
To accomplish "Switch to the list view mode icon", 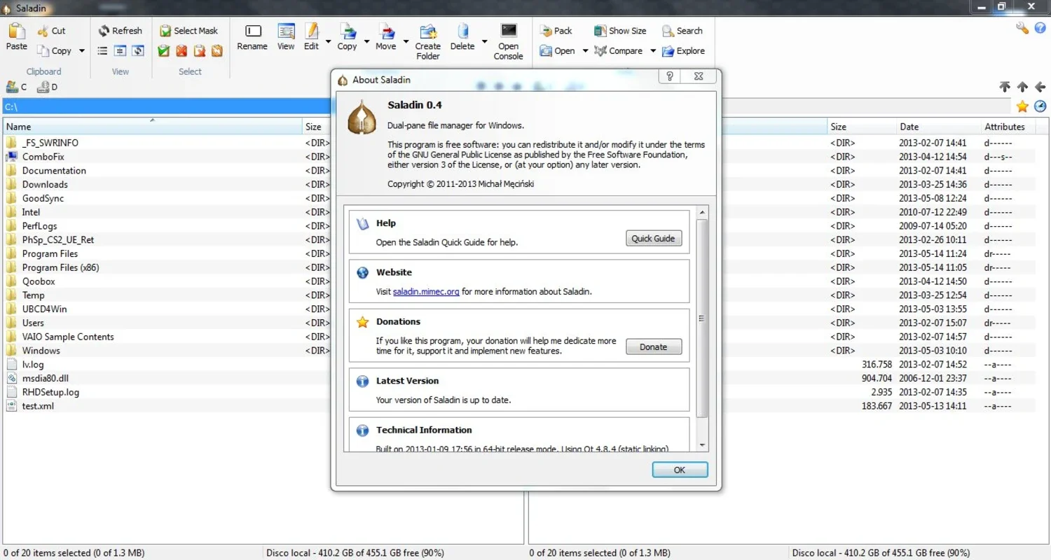I will coord(102,50).
